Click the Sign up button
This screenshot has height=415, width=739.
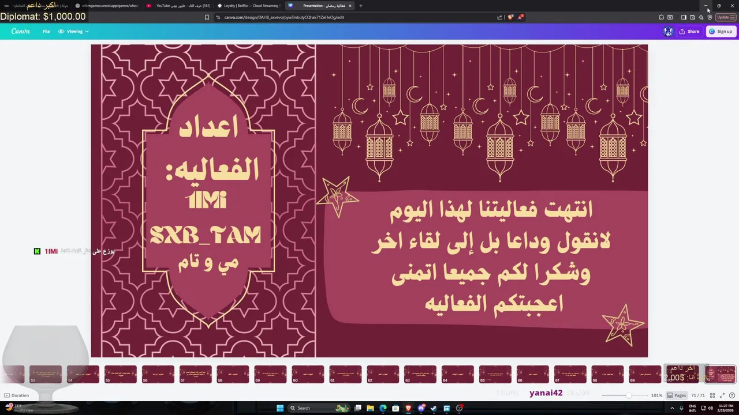[721, 31]
